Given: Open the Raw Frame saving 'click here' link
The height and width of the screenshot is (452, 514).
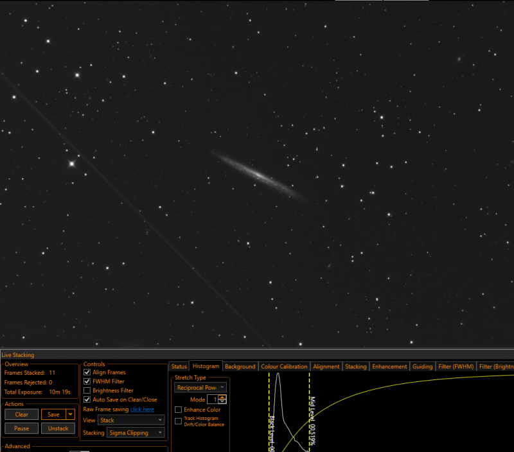Looking at the screenshot, I should pyautogui.click(x=142, y=409).
